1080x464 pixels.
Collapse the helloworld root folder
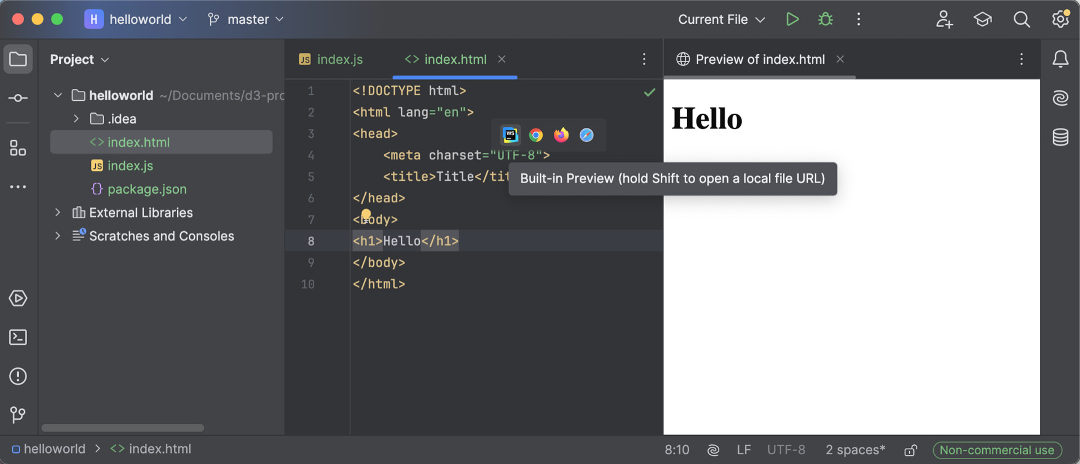coord(58,95)
